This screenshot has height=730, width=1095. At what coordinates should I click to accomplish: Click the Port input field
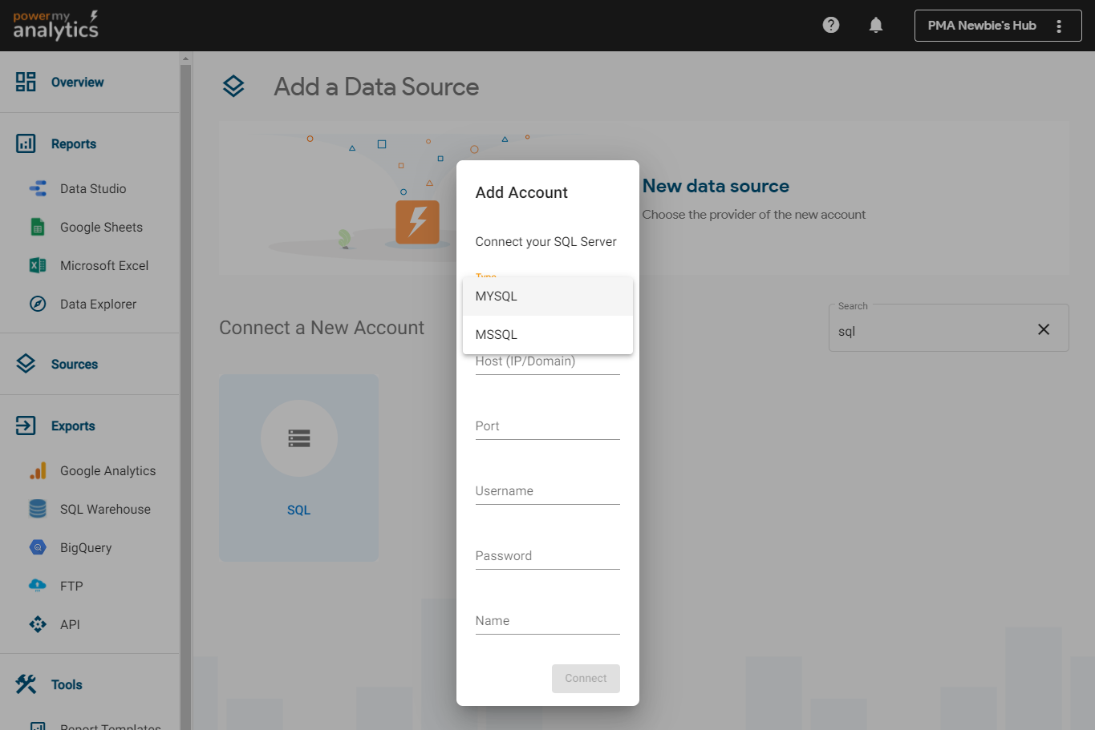[x=547, y=426]
